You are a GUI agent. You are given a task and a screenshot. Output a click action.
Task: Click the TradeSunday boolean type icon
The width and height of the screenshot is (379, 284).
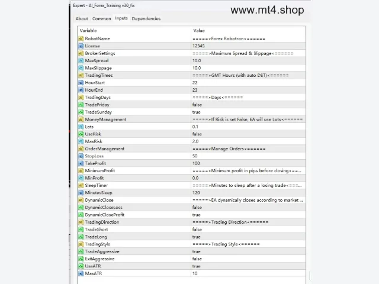click(x=81, y=112)
